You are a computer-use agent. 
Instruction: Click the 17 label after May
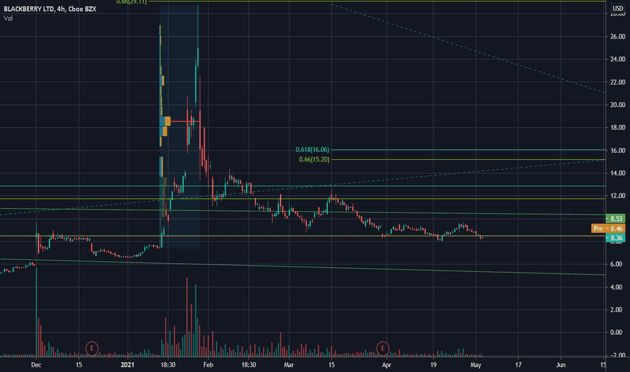(518, 365)
